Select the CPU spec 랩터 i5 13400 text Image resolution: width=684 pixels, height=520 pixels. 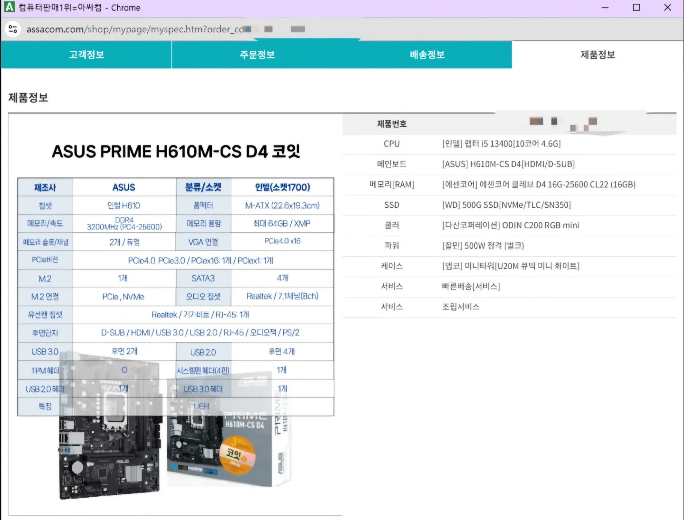tap(501, 144)
